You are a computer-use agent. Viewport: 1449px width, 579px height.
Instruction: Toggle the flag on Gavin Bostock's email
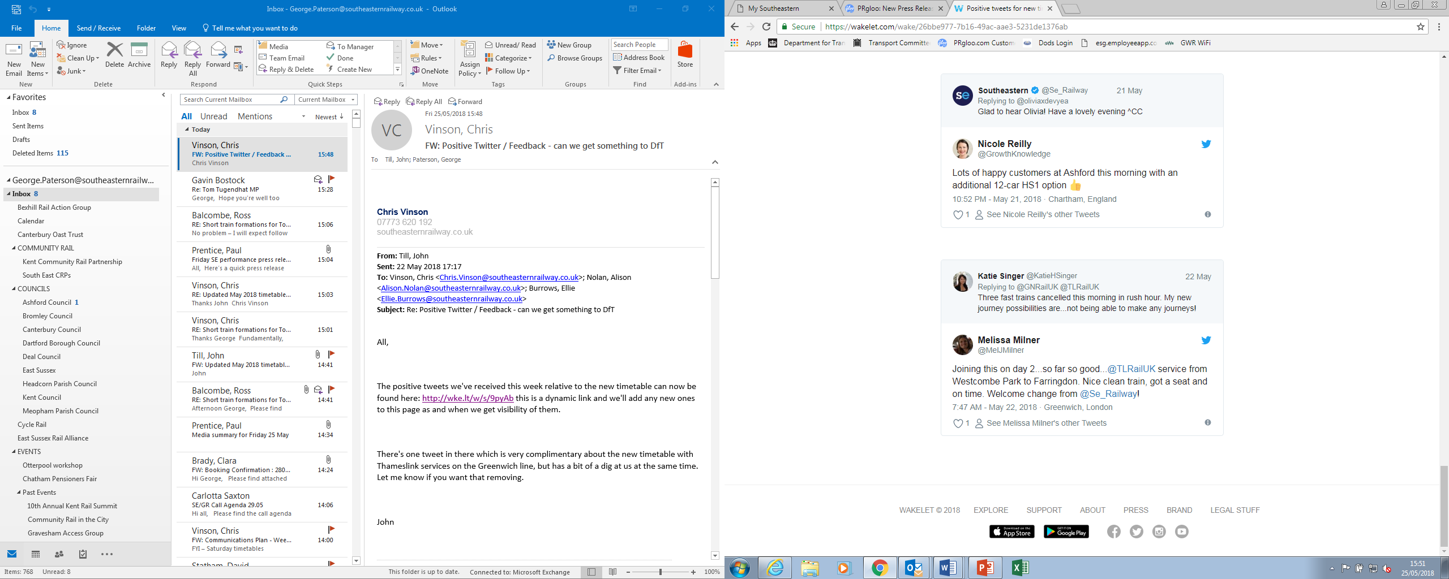(332, 179)
